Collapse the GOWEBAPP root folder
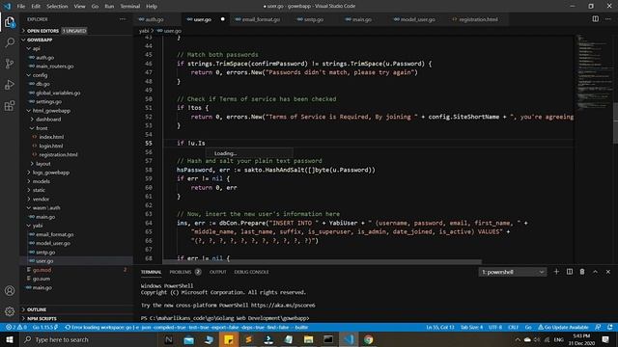Image resolution: width=618 pixels, height=347 pixels. 76,40
